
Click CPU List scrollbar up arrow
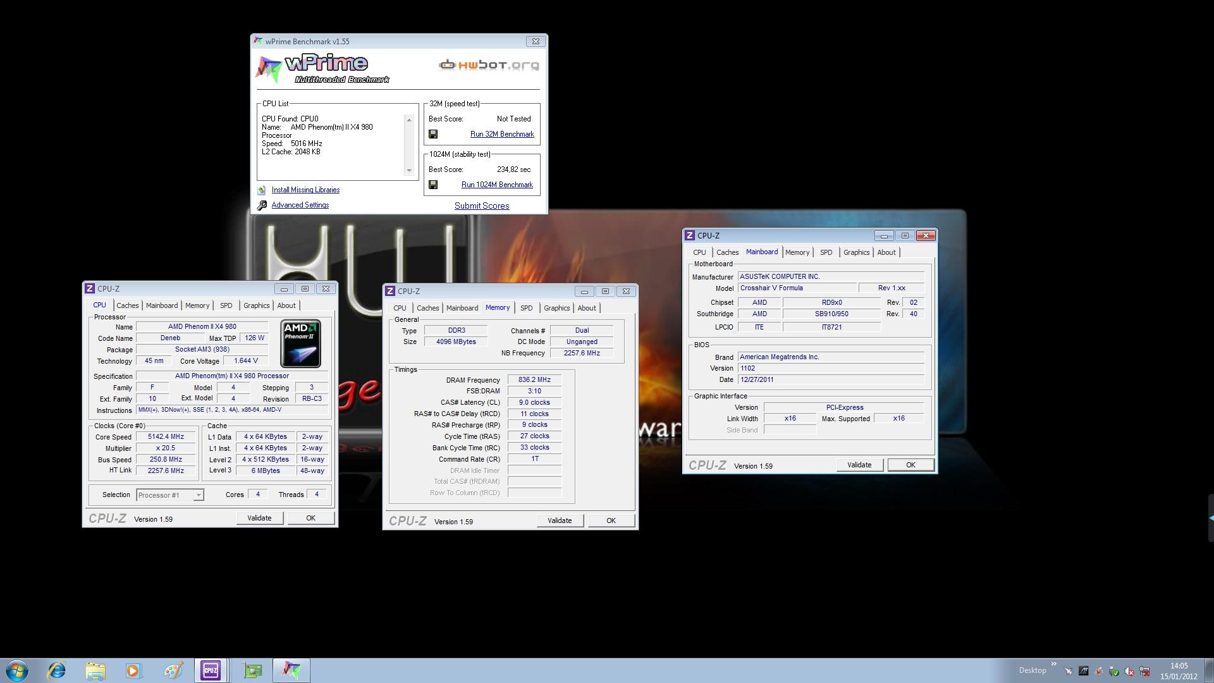click(409, 120)
